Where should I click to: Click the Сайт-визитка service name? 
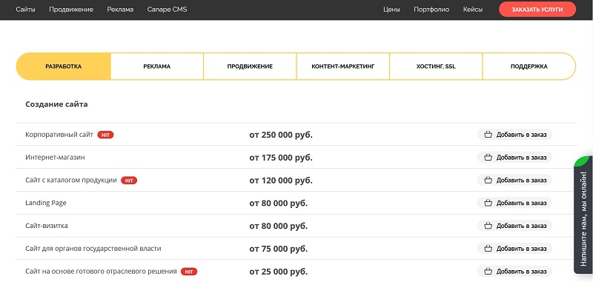pos(47,226)
